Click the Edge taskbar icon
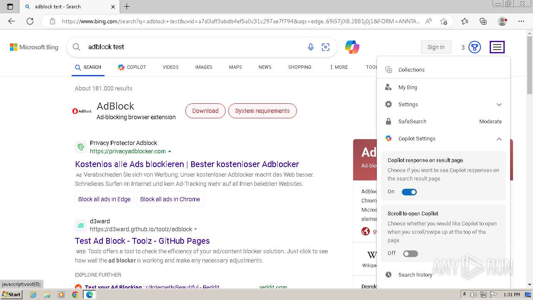Image resolution: width=533 pixels, height=300 pixels. click(x=89, y=295)
